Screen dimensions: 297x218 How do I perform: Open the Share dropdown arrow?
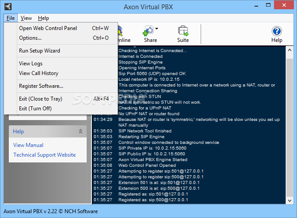coord(156,29)
